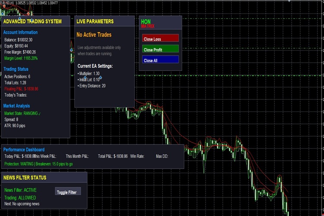Select the Free Margin: $7490.26 line
This screenshot has height=216, width=324.
tap(20, 52)
